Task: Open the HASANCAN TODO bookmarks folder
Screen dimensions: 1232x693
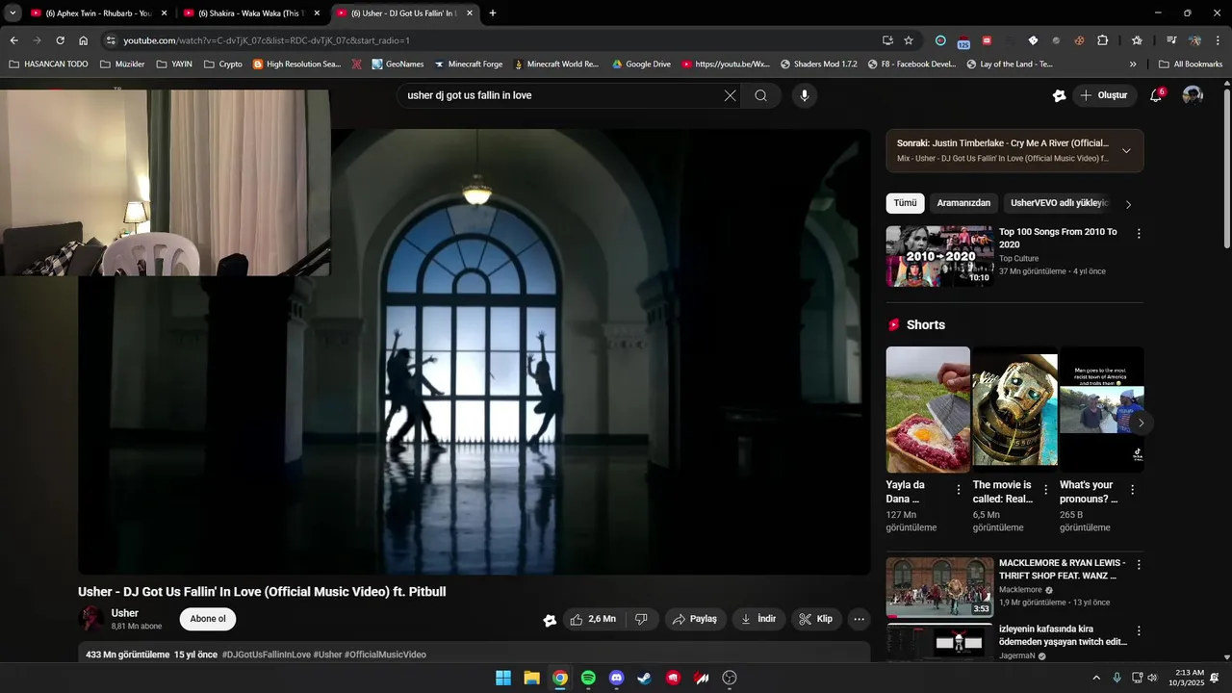Action: (48, 64)
